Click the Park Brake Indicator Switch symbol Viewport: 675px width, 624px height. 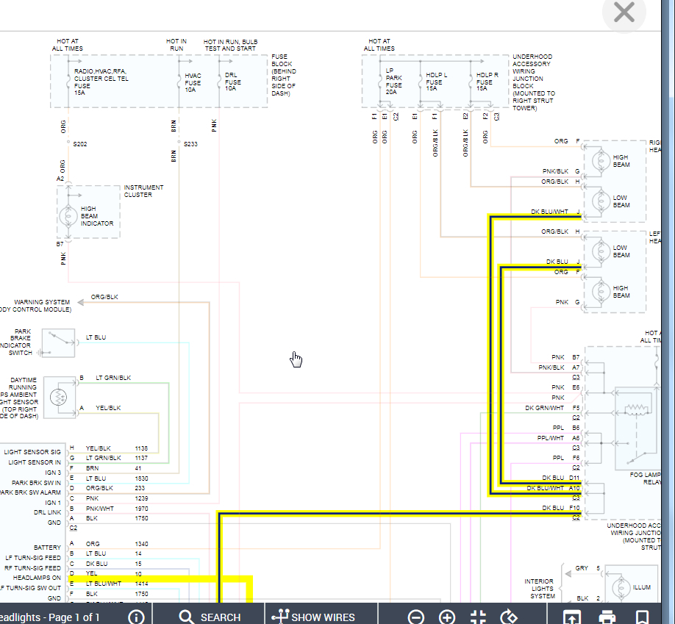pyautogui.click(x=57, y=343)
